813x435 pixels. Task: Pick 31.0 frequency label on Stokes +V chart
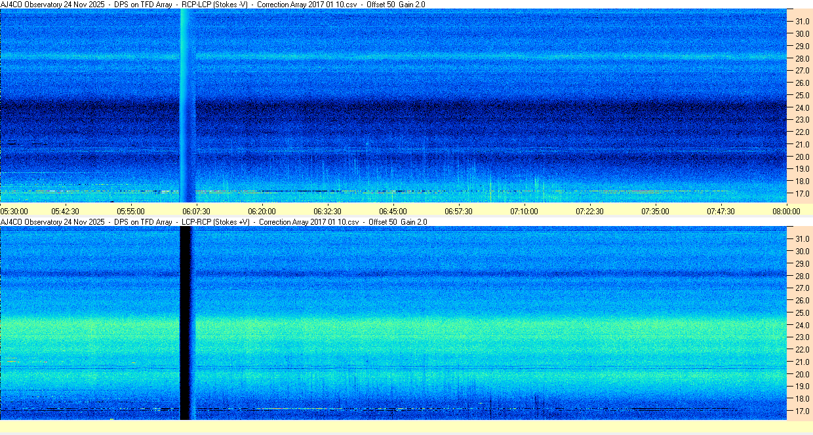coord(802,239)
